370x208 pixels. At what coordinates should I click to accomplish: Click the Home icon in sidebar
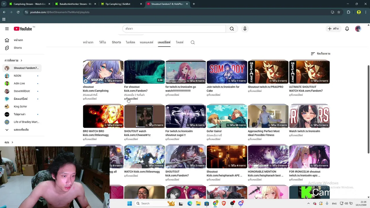(7, 40)
